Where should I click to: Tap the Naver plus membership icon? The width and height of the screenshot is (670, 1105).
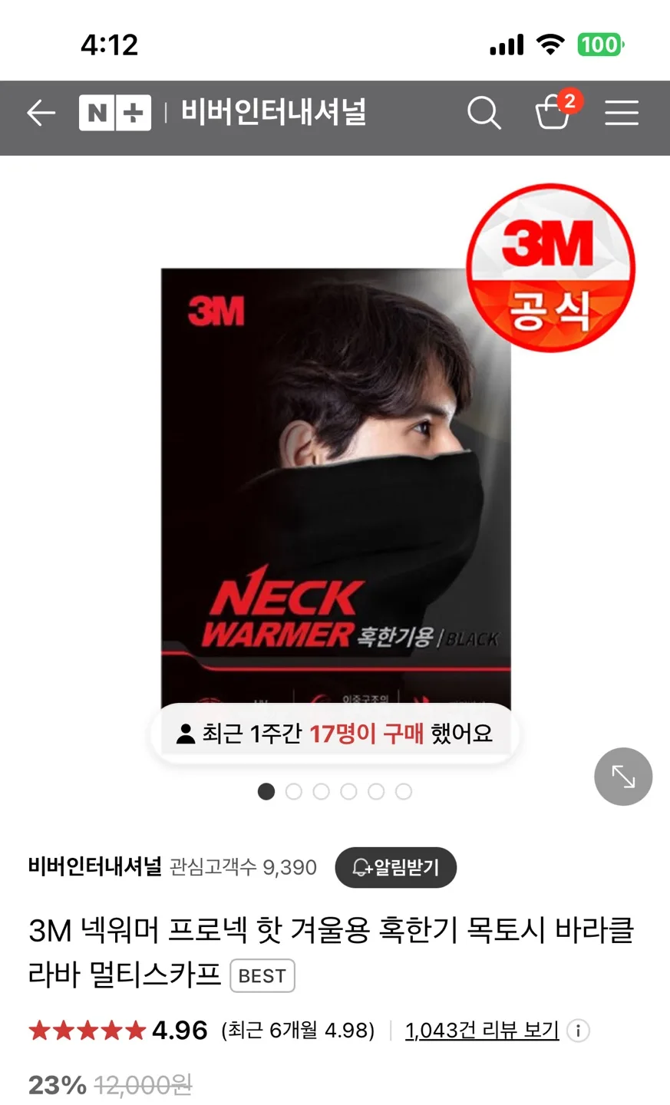[133, 114]
